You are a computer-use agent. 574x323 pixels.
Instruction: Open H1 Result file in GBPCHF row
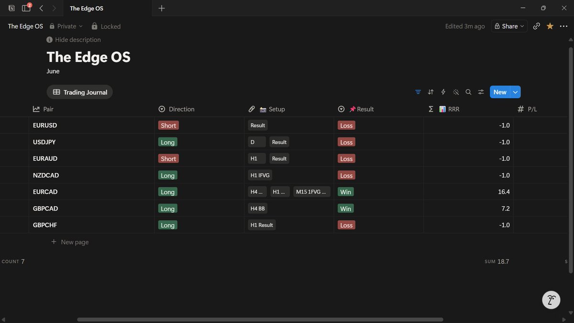(x=262, y=225)
